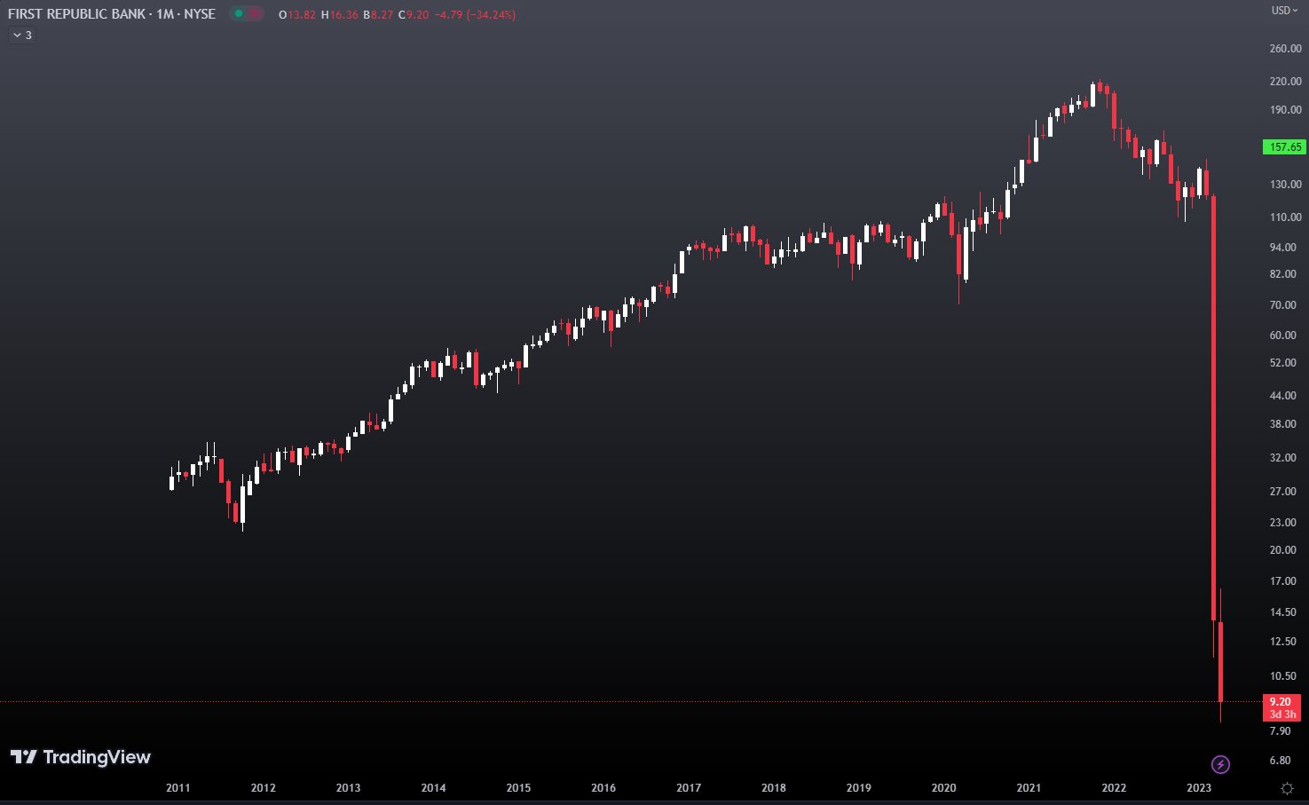This screenshot has width=1309, height=805.
Task: Click the 70.00 price axis label
Action: [x=1283, y=305]
